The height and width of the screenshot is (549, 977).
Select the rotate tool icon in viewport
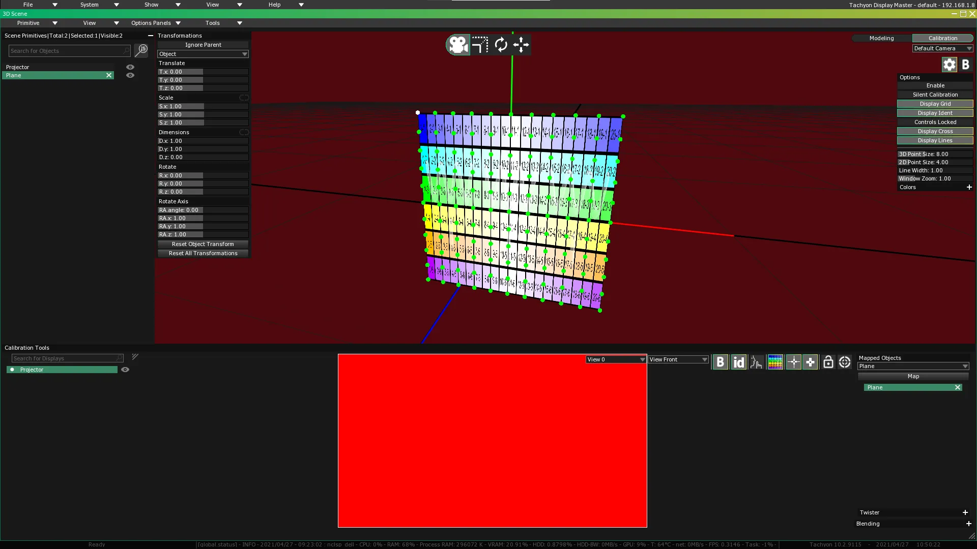pos(501,45)
